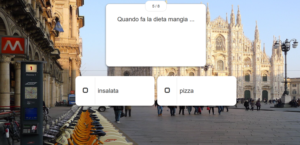Select the insalata answer text

[108, 91]
